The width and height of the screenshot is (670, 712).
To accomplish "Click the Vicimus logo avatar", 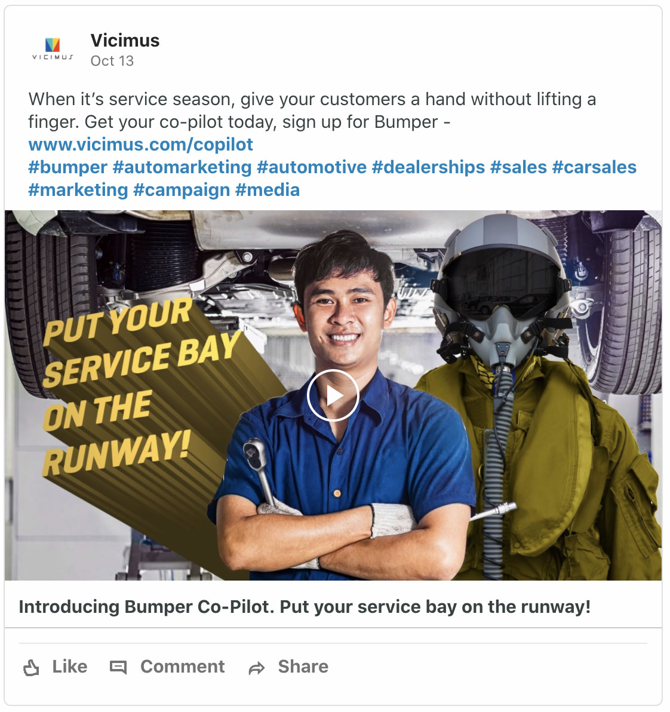I will coord(53,49).
